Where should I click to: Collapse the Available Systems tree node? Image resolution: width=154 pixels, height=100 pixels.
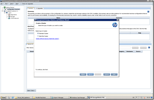coord(2,11)
